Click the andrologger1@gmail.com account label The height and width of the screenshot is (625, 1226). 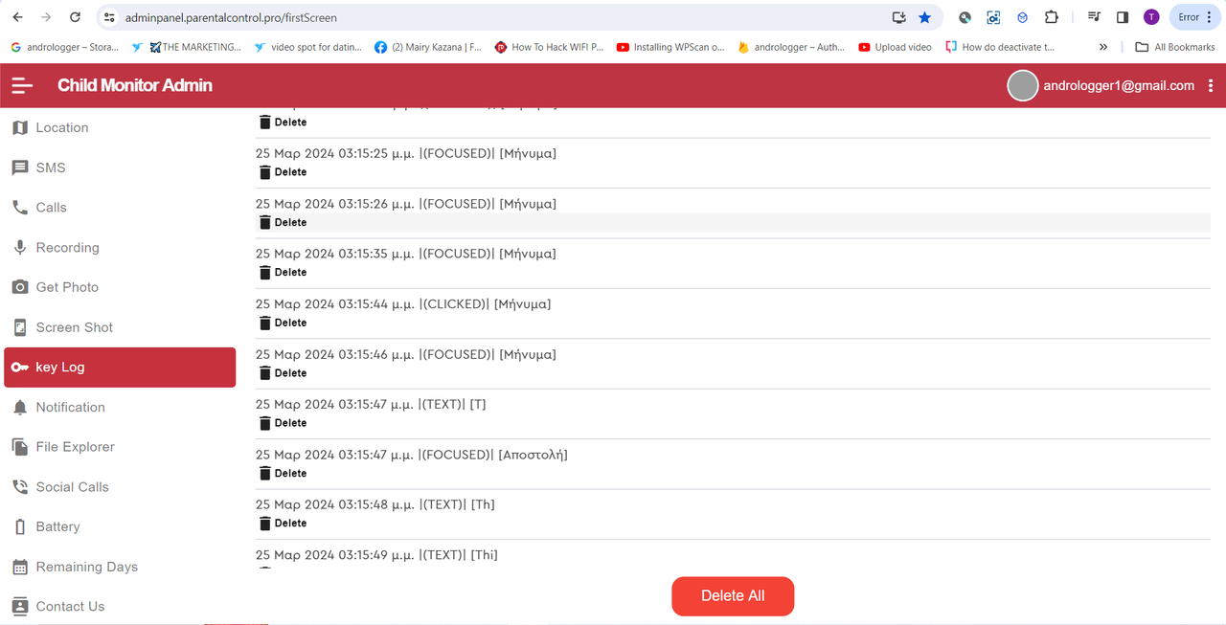click(x=1119, y=85)
